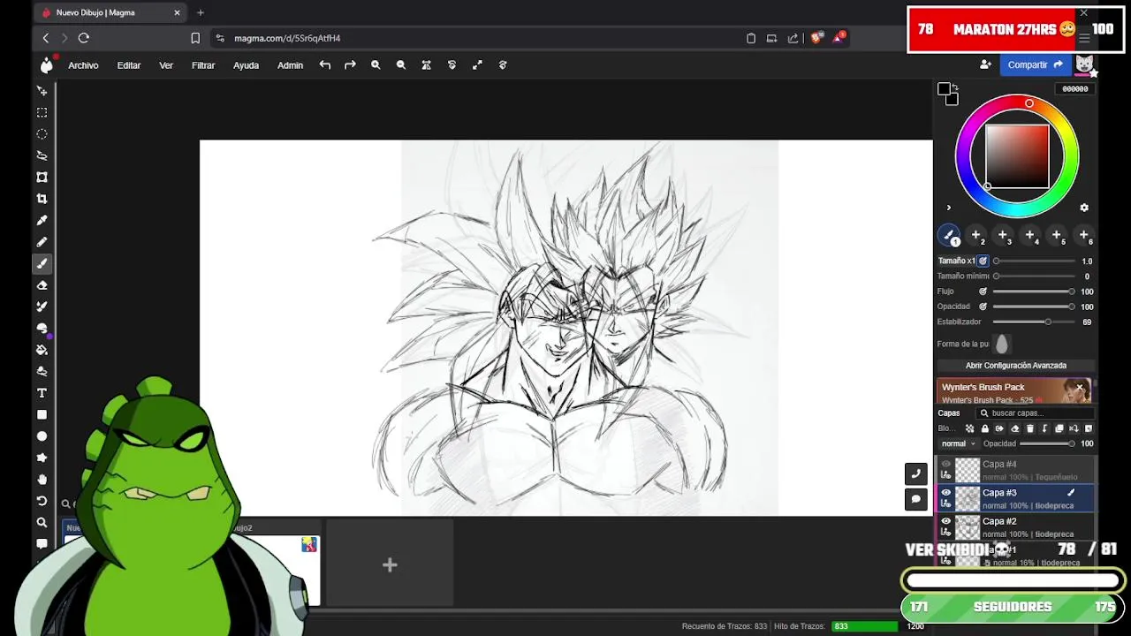Swap foreground and background colors
The image size is (1131, 636).
954,87
